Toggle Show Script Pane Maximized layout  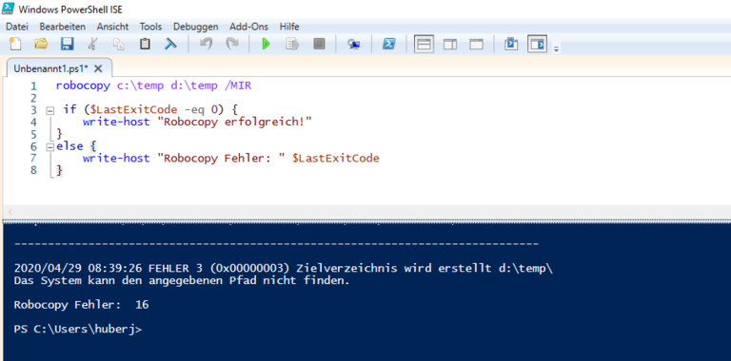pos(476,45)
